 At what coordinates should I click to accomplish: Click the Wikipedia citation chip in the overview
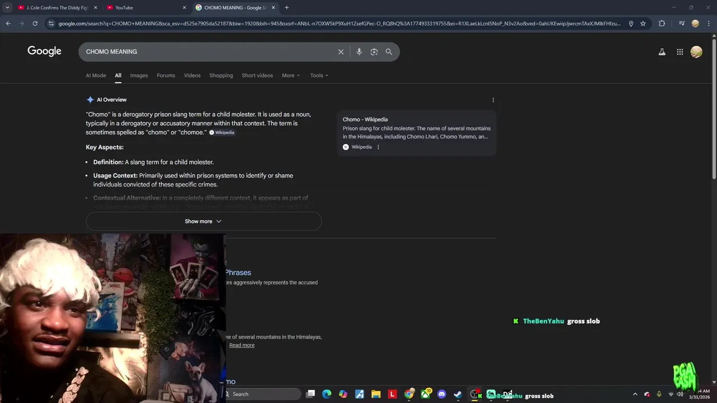pos(222,133)
